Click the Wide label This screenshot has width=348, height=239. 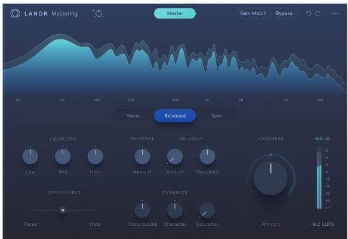point(95,224)
